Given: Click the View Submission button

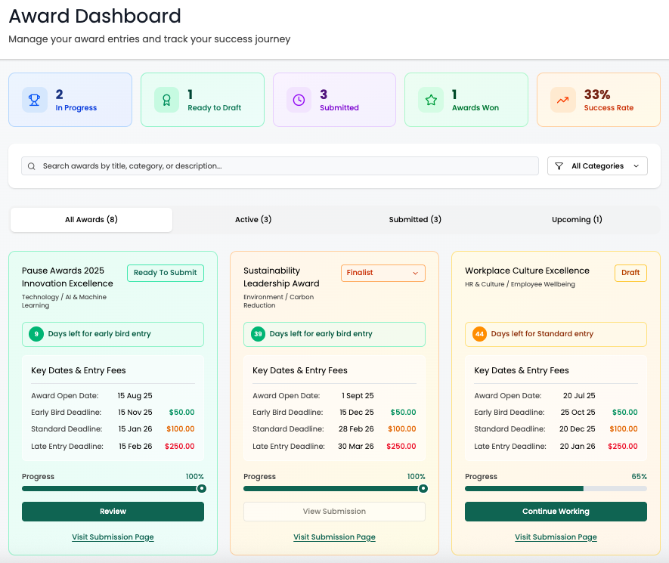Looking at the screenshot, I should (x=334, y=512).
